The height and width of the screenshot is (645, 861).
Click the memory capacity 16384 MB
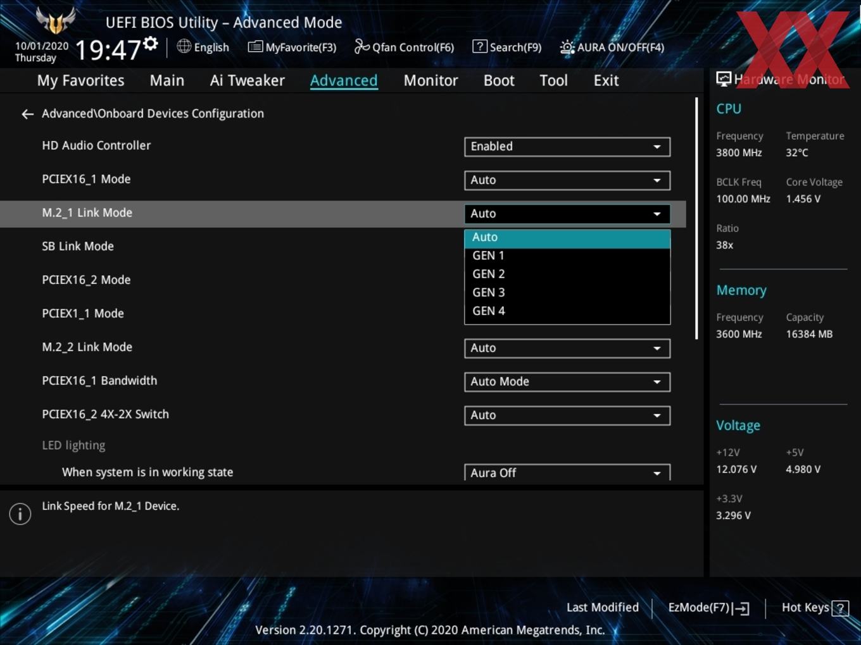point(809,335)
